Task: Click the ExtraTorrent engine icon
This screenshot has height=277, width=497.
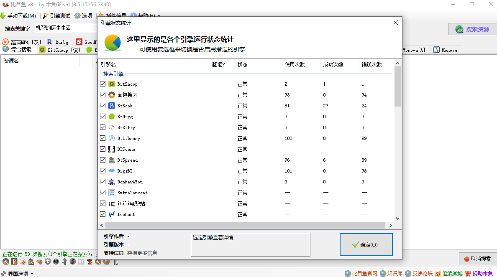Action: coord(112,193)
